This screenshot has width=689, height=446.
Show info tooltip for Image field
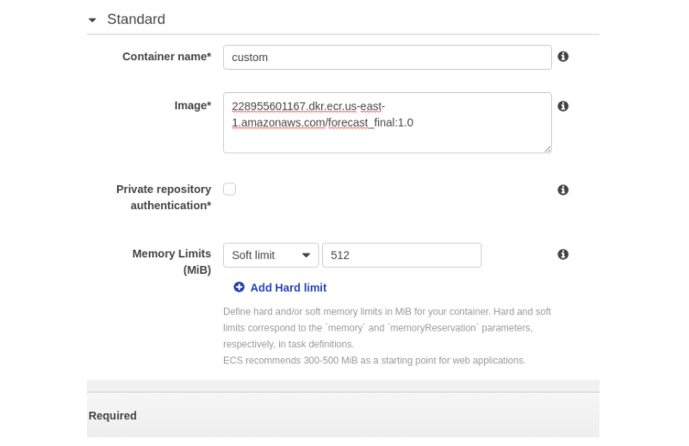point(563,106)
